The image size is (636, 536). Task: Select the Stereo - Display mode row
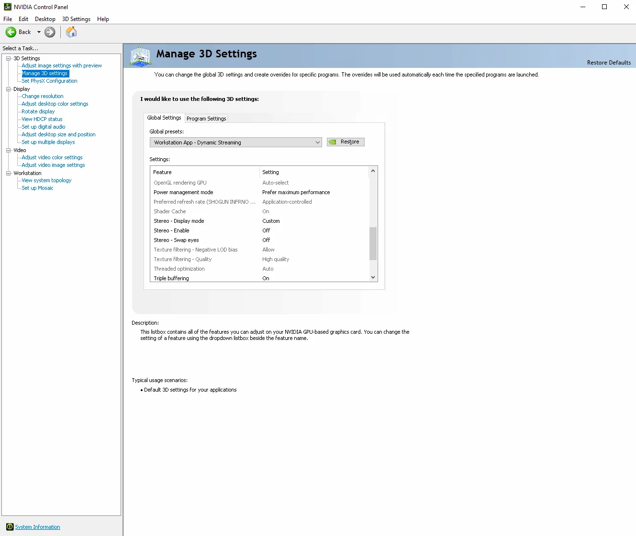259,221
